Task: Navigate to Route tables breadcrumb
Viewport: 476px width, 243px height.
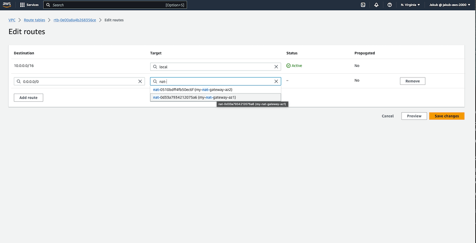Action: point(34,20)
